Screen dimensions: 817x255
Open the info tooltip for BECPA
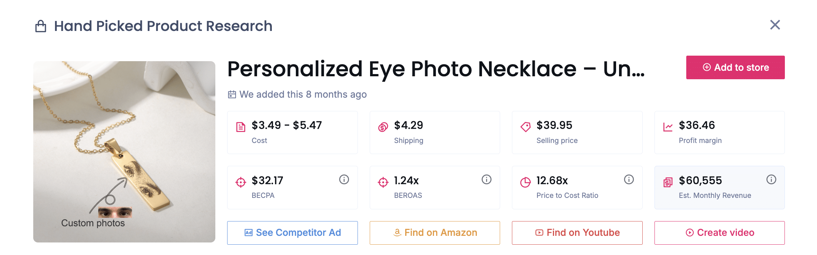344,180
